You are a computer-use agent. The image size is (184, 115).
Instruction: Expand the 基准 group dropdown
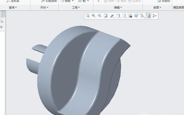coord(13,8)
